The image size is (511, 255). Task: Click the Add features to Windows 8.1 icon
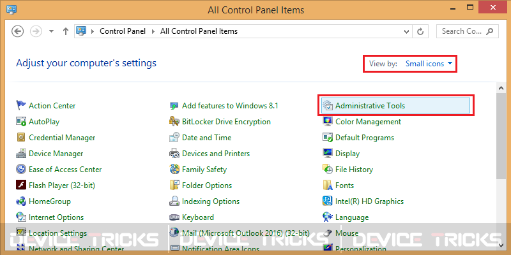(x=174, y=105)
